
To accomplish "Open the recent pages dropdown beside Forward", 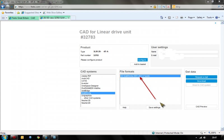I will 12,7.
